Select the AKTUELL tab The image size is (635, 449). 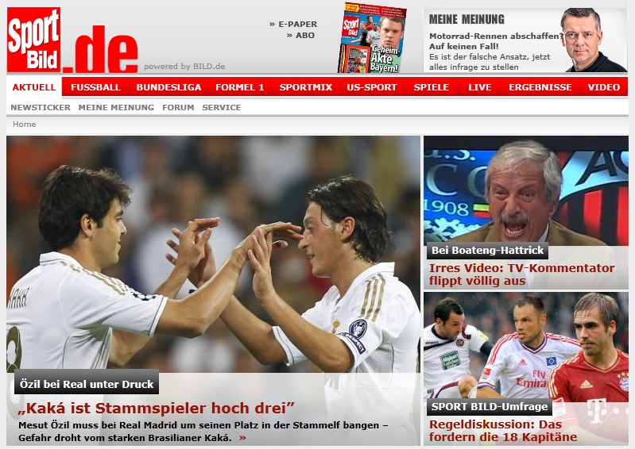tap(34, 87)
